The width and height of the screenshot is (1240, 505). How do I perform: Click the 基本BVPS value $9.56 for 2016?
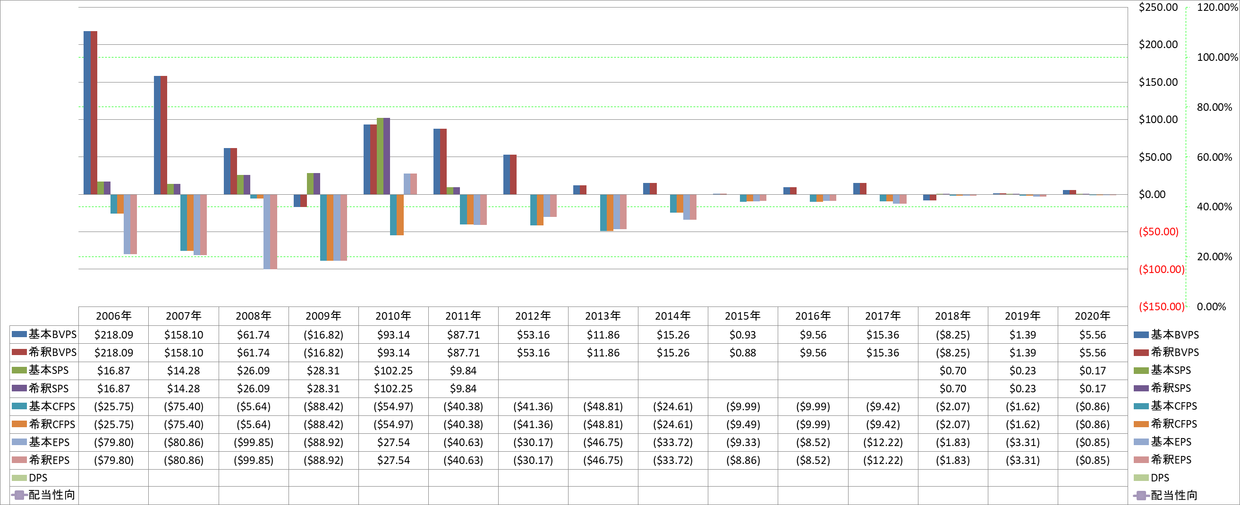tap(813, 335)
